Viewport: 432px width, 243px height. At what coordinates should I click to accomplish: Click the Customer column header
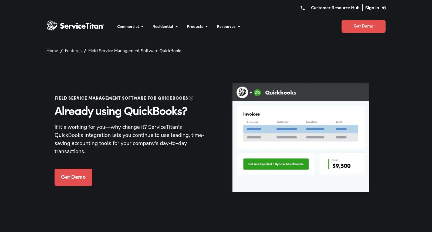click(x=283, y=122)
